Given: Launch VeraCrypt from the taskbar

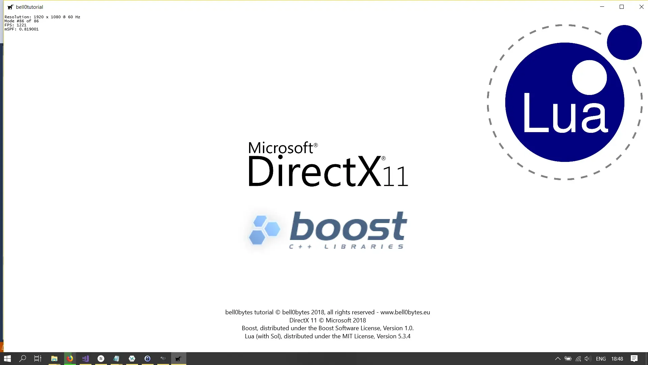Looking at the screenshot, I should click(x=132, y=358).
